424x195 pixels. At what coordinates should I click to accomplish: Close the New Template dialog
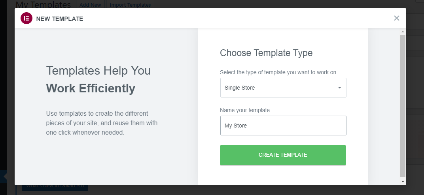(x=396, y=18)
